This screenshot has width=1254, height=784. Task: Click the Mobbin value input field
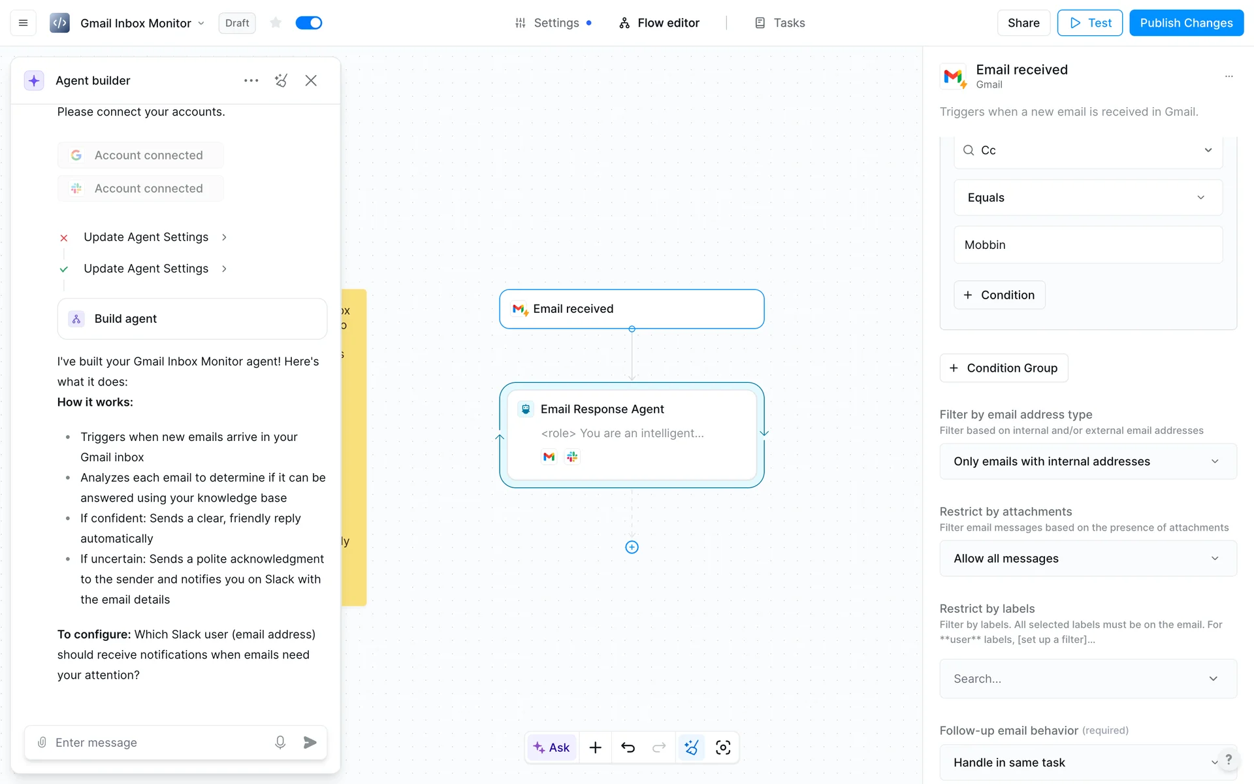click(x=1087, y=245)
